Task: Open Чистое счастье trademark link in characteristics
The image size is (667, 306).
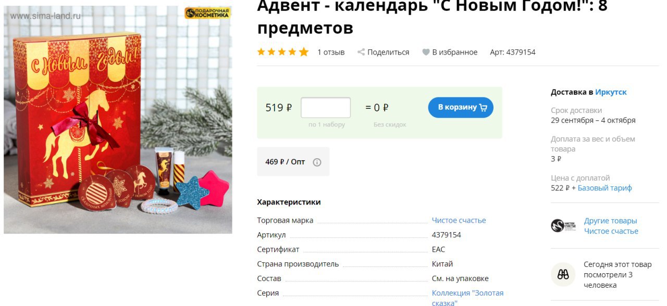Action: (459, 220)
